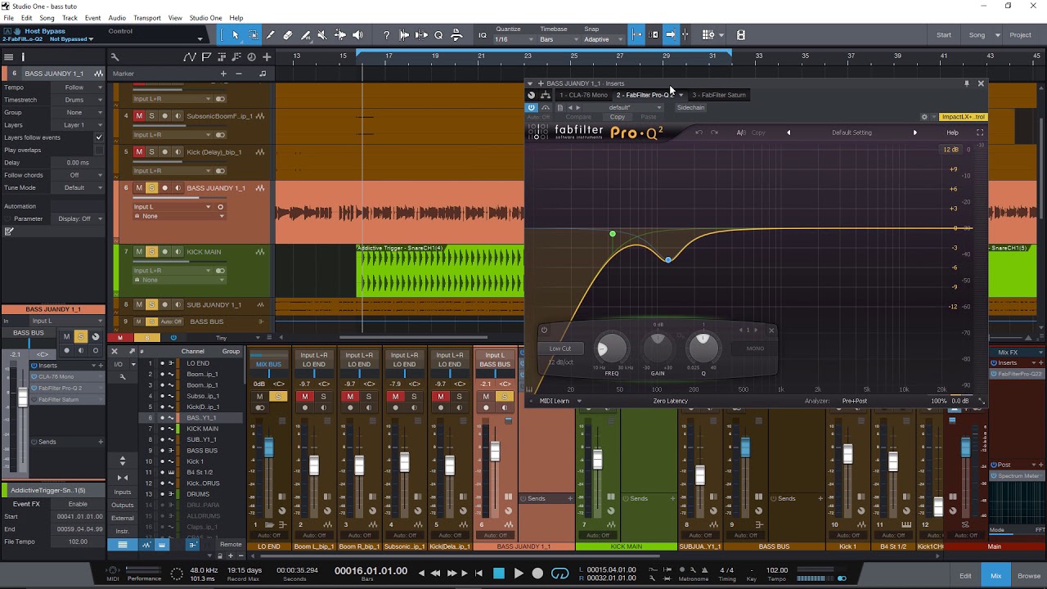
Task: Open the Tune Mode Default dropdown
Action: pos(79,187)
